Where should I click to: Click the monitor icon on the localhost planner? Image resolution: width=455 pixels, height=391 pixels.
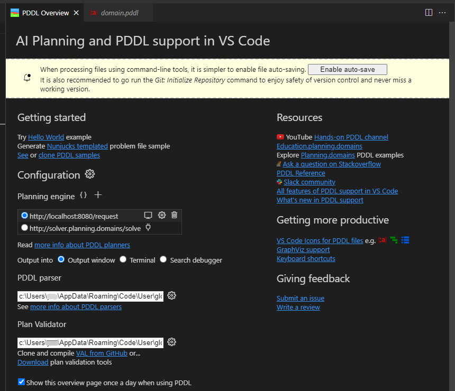(148, 215)
